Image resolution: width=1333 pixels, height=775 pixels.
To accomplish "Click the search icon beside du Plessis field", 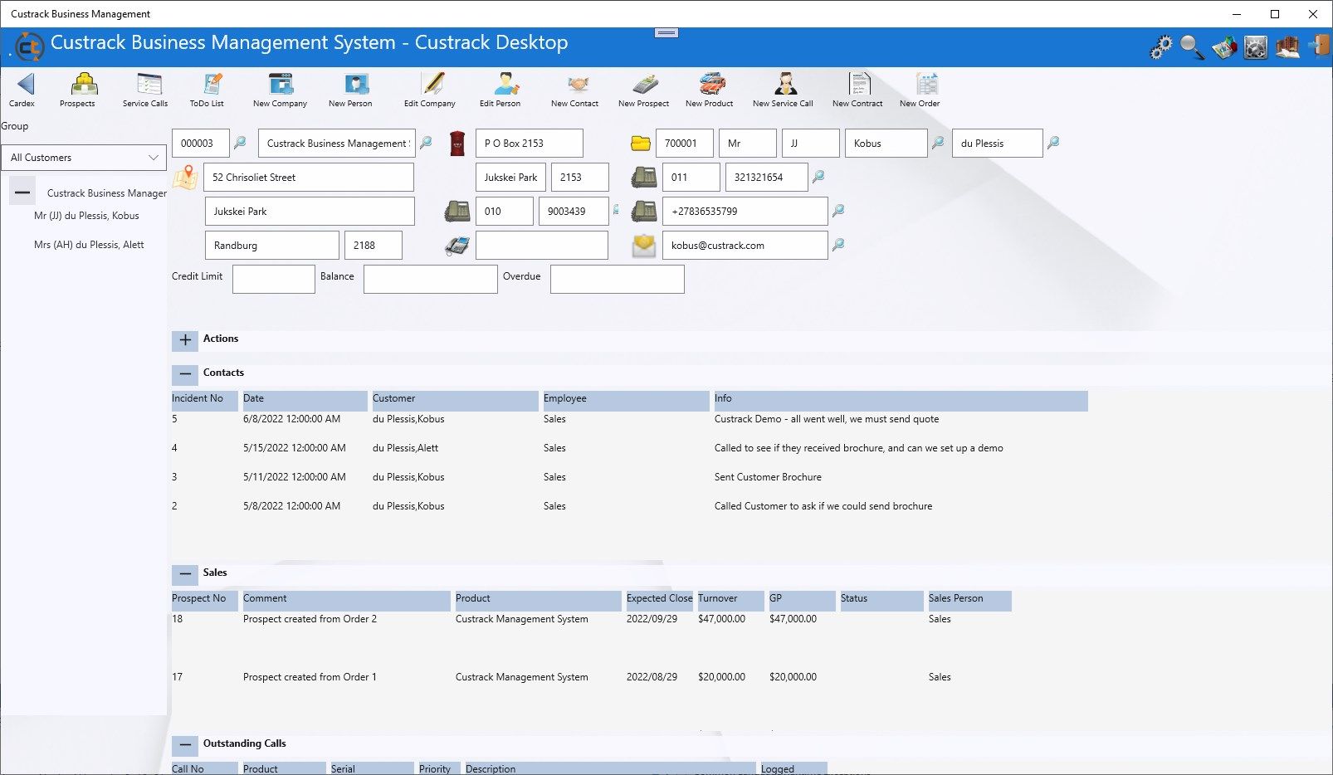I will point(1053,142).
